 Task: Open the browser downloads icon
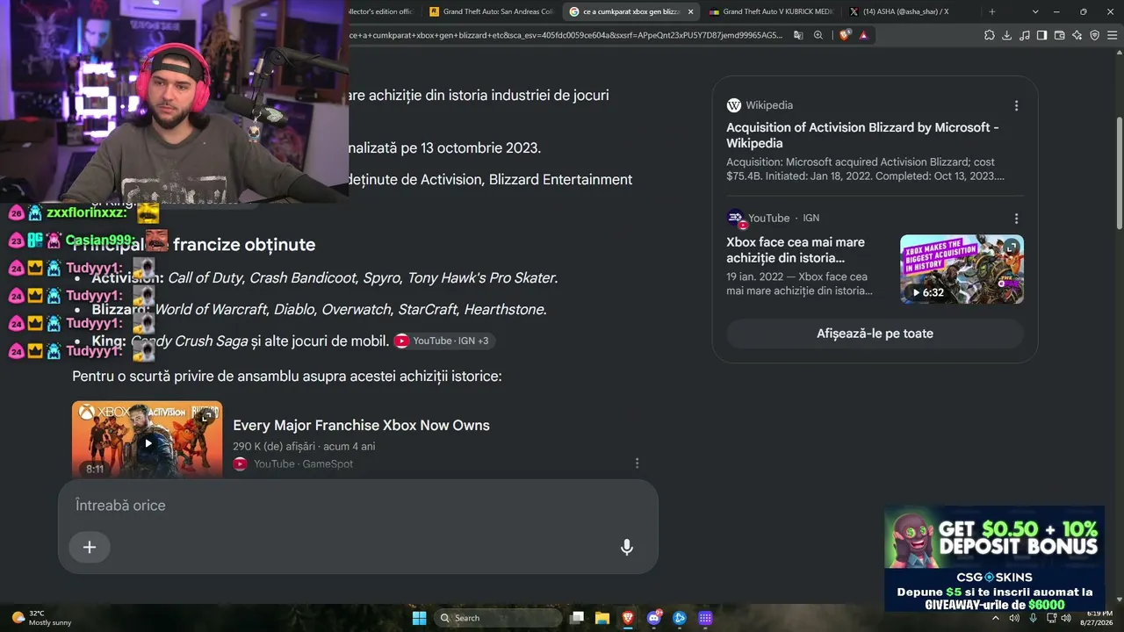pyautogui.click(x=1007, y=35)
